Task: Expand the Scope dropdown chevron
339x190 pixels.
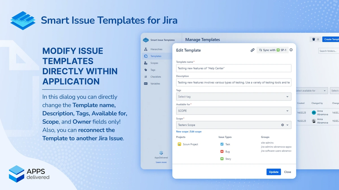Action: click(288, 125)
